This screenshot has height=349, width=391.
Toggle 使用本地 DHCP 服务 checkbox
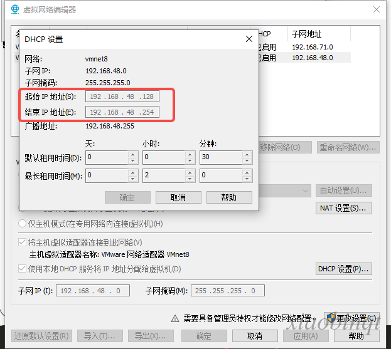[x=22, y=269]
